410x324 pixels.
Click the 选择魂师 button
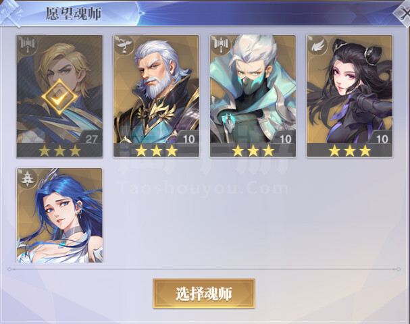coord(204,294)
